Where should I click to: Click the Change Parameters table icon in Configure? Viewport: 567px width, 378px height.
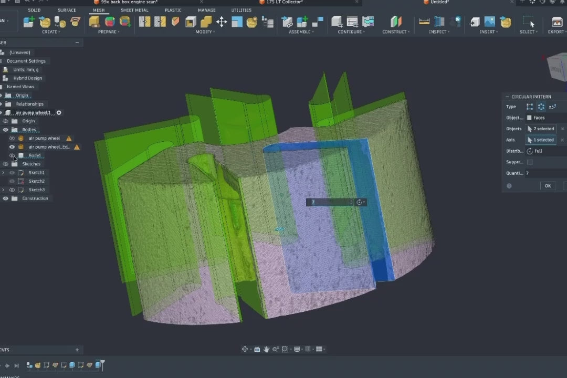(x=352, y=22)
